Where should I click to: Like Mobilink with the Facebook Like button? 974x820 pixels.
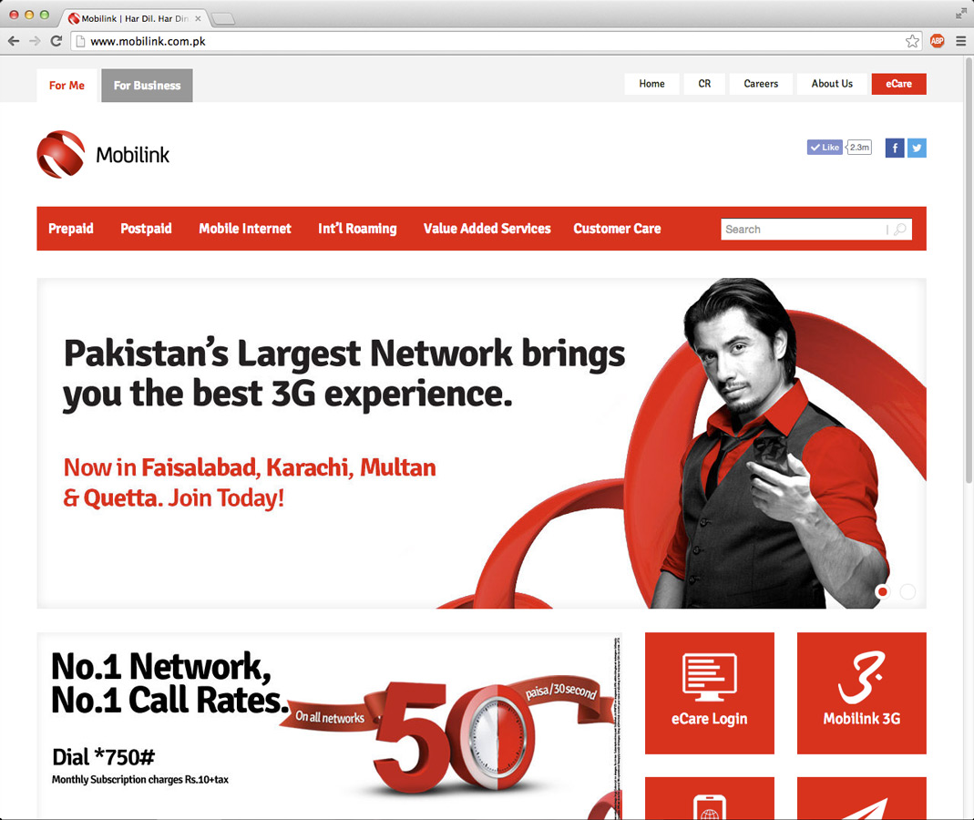point(825,148)
